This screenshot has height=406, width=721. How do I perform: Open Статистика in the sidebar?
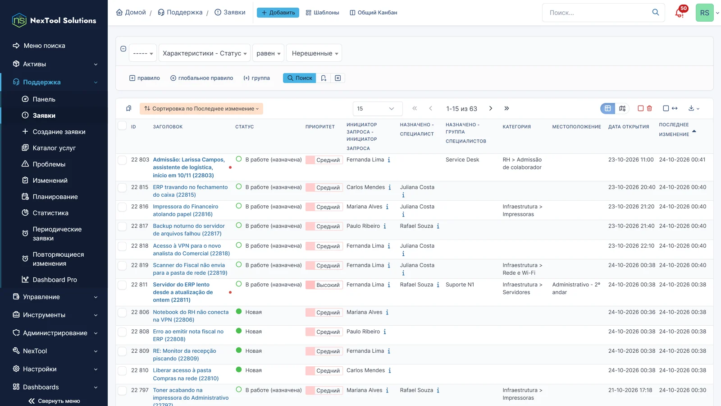50,213
